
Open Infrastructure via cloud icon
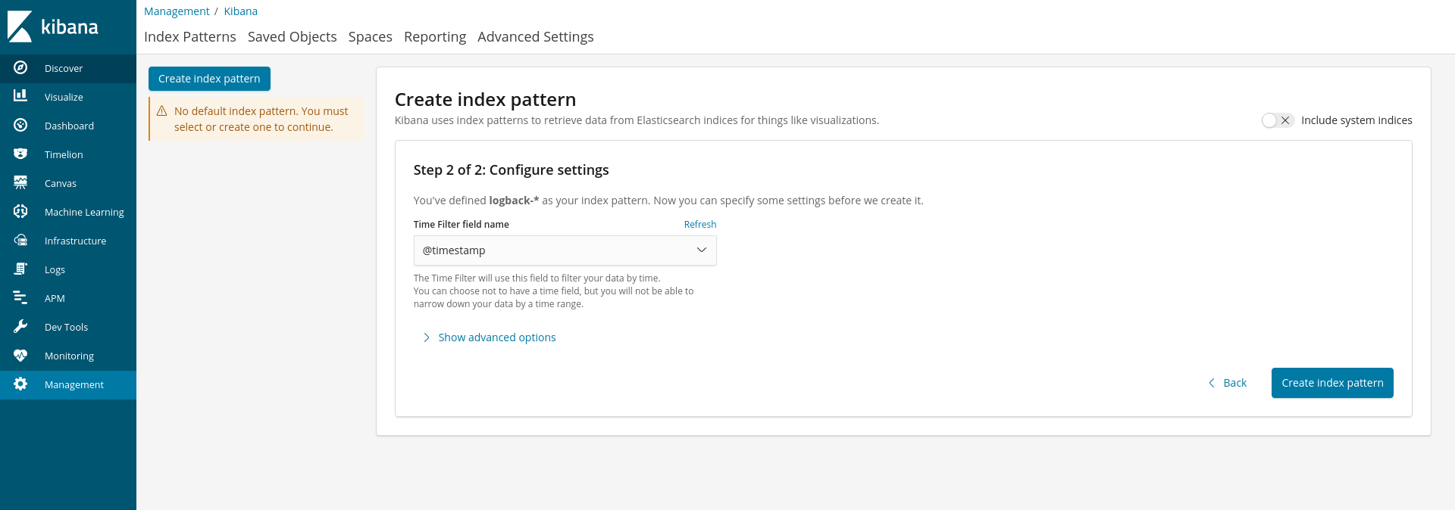[x=20, y=240]
